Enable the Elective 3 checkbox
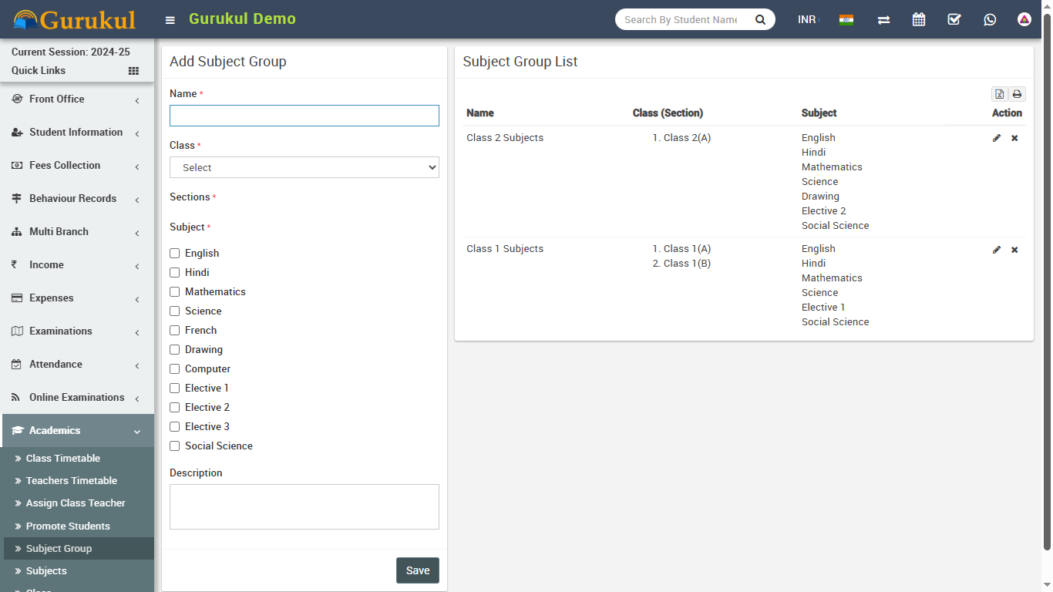 pos(175,427)
